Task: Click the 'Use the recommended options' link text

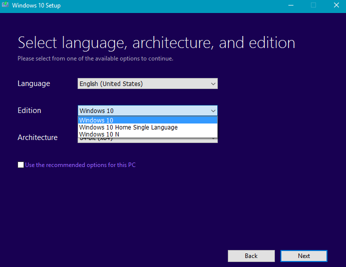Action: click(x=80, y=165)
